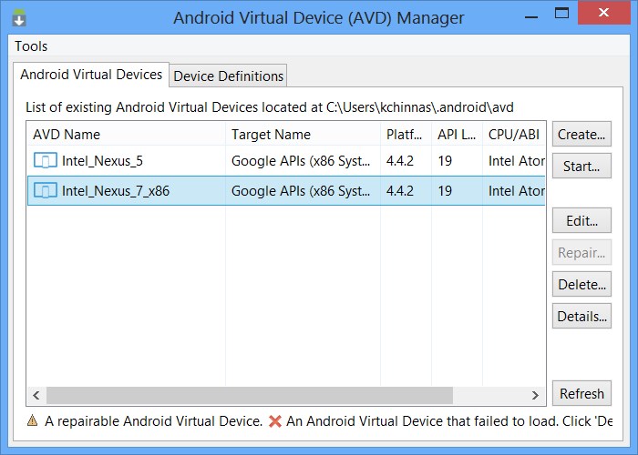Screen dimensions: 638x455
Task: Select the Intel_Nexus_5 row name
Action: click(x=102, y=162)
